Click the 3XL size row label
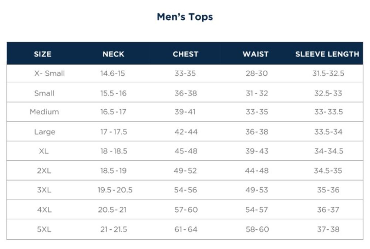 (44, 190)
